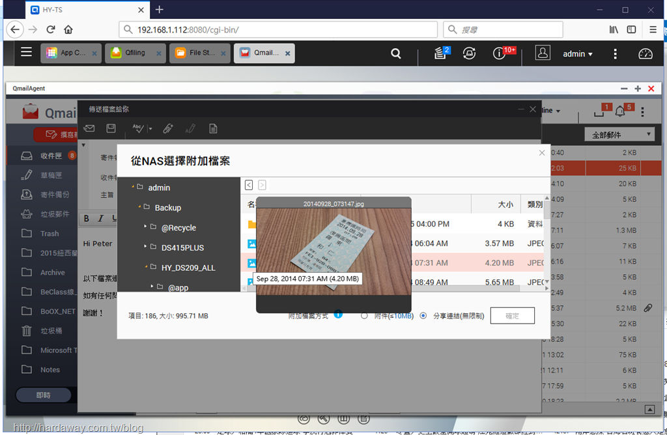Go forward in NAS file browser
The height and width of the screenshot is (435, 667).
click(262, 185)
